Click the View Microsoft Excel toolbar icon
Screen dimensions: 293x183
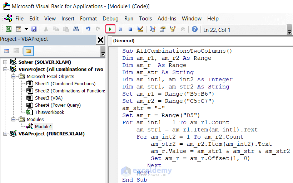click(x=9, y=29)
